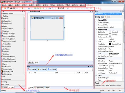The height and width of the screenshot is (93, 125).
Task: Toggle pin on the 错误 errors panel
Action: point(90,67)
